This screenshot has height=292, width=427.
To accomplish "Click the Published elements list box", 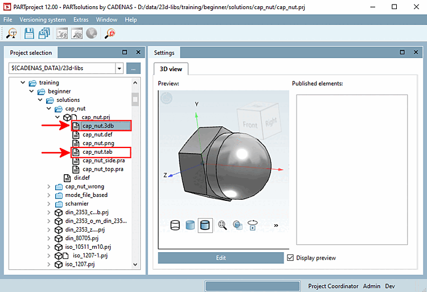I will 352,170.
